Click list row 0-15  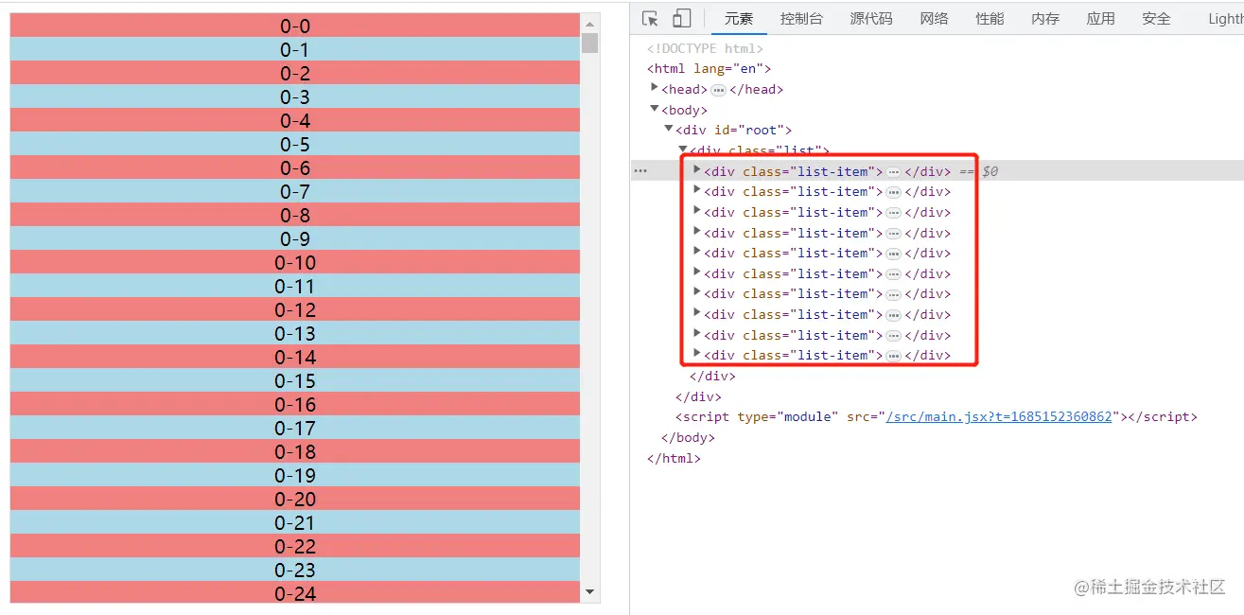pos(295,380)
